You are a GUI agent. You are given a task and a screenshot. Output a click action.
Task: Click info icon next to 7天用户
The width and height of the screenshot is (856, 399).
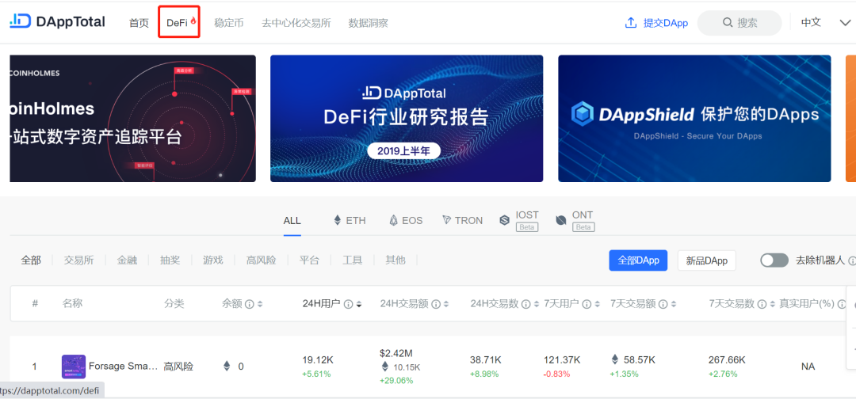pyautogui.click(x=587, y=304)
